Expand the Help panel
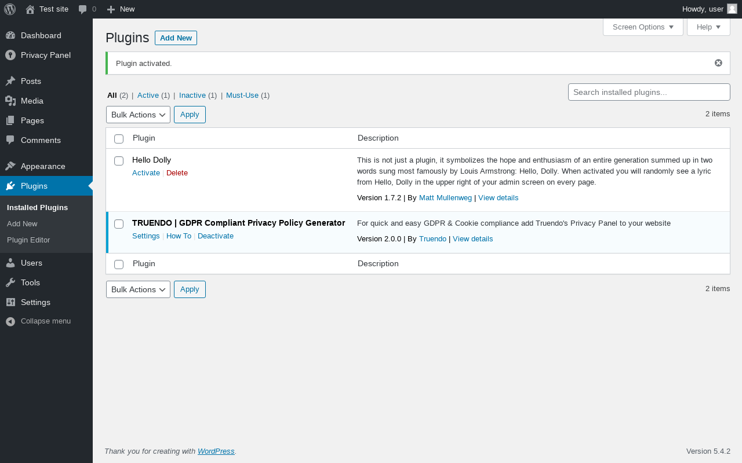This screenshot has width=742, height=463. pos(708,27)
